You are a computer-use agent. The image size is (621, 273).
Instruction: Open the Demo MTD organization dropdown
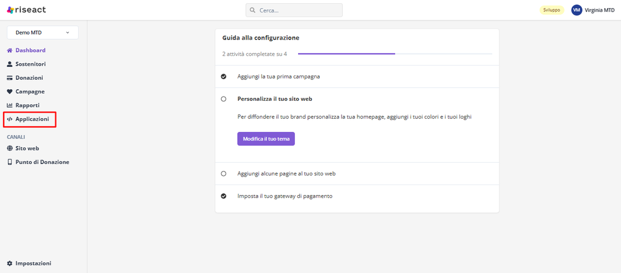point(42,32)
